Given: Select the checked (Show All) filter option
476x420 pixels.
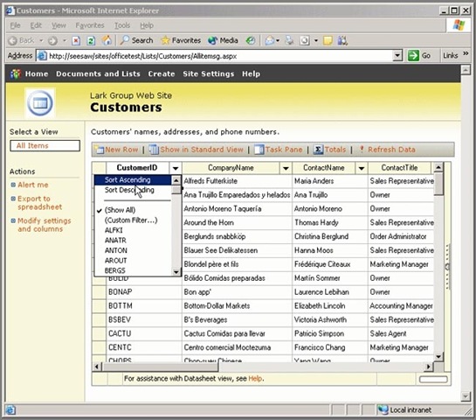Looking at the screenshot, I should click(x=120, y=210).
